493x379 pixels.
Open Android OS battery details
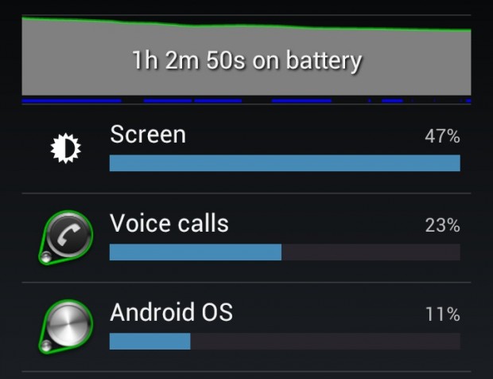(246, 326)
